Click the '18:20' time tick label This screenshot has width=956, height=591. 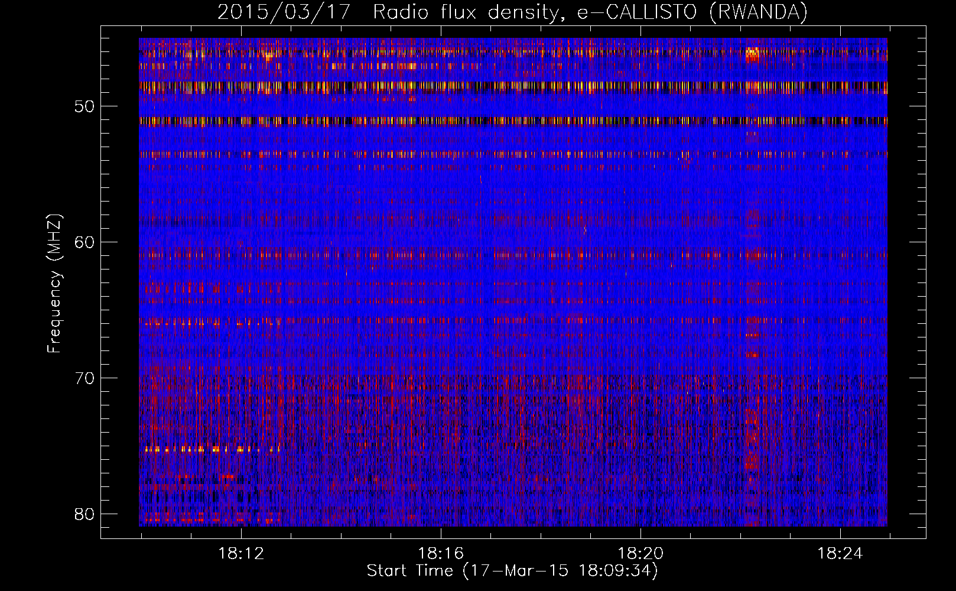[640, 554]
